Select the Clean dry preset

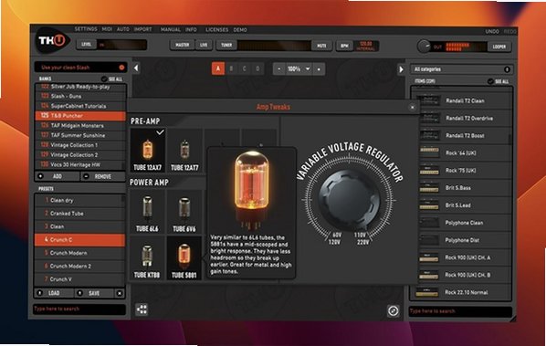pos(79,200)
